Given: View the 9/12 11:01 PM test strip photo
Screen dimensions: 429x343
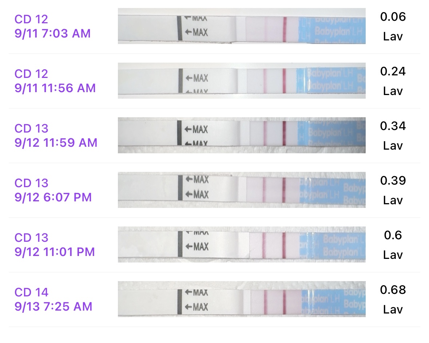Looking at the screenshot, I should coord(242,245).
